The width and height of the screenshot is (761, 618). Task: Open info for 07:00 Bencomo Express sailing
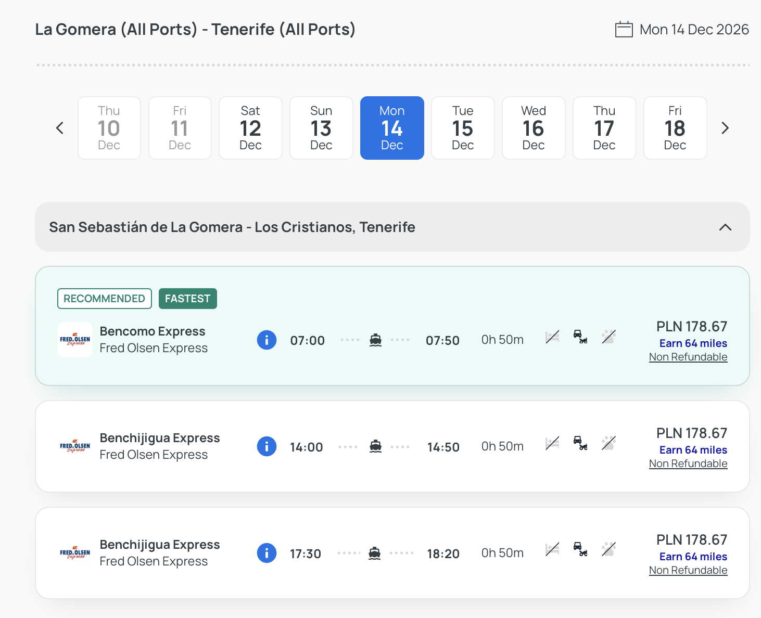(x=267, y=340)
